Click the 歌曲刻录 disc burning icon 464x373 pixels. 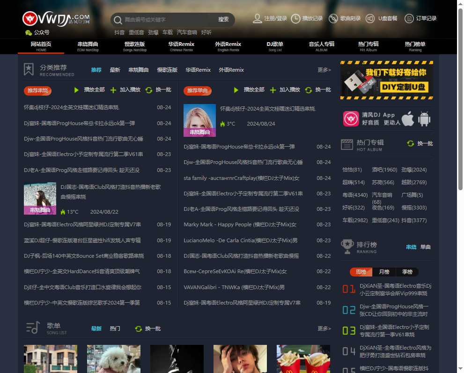(x=332, y=18)
